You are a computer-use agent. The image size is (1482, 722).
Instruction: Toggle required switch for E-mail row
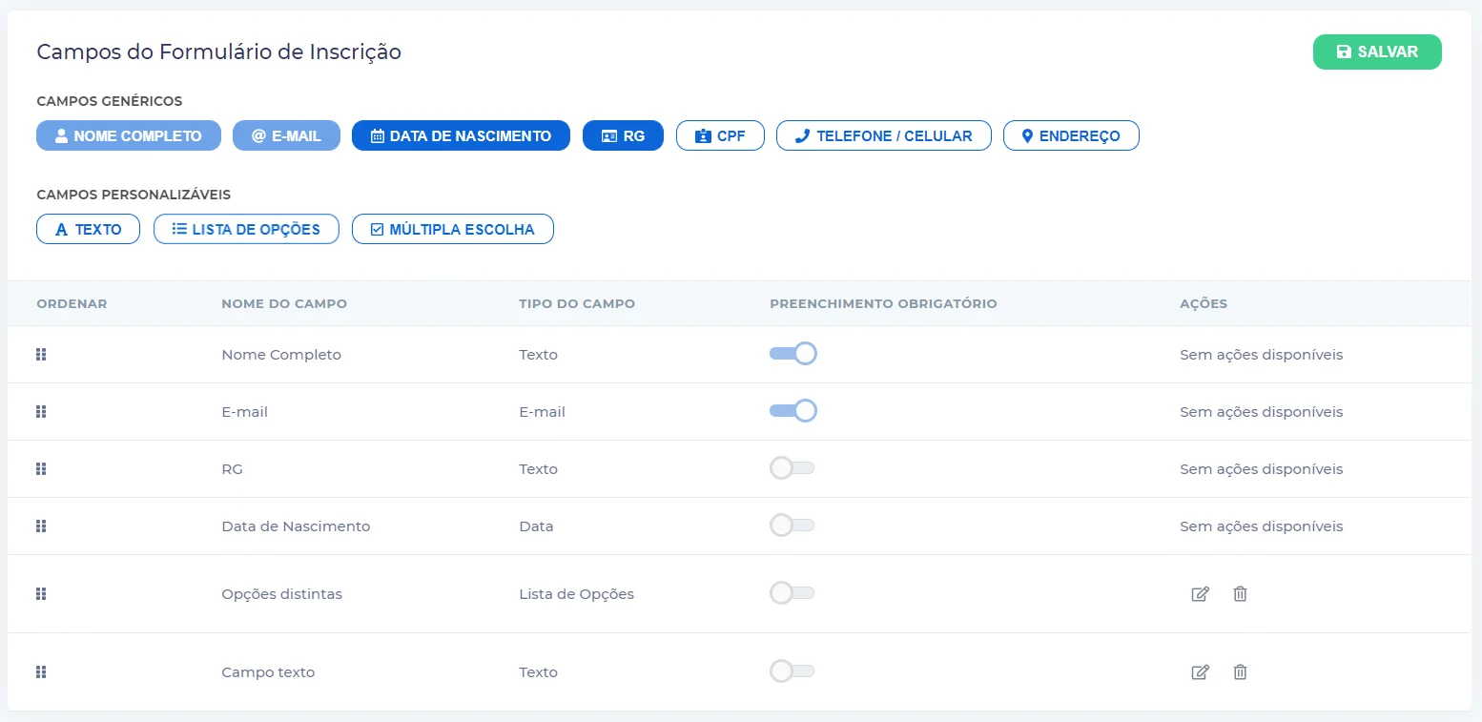[x=793, y=411]
